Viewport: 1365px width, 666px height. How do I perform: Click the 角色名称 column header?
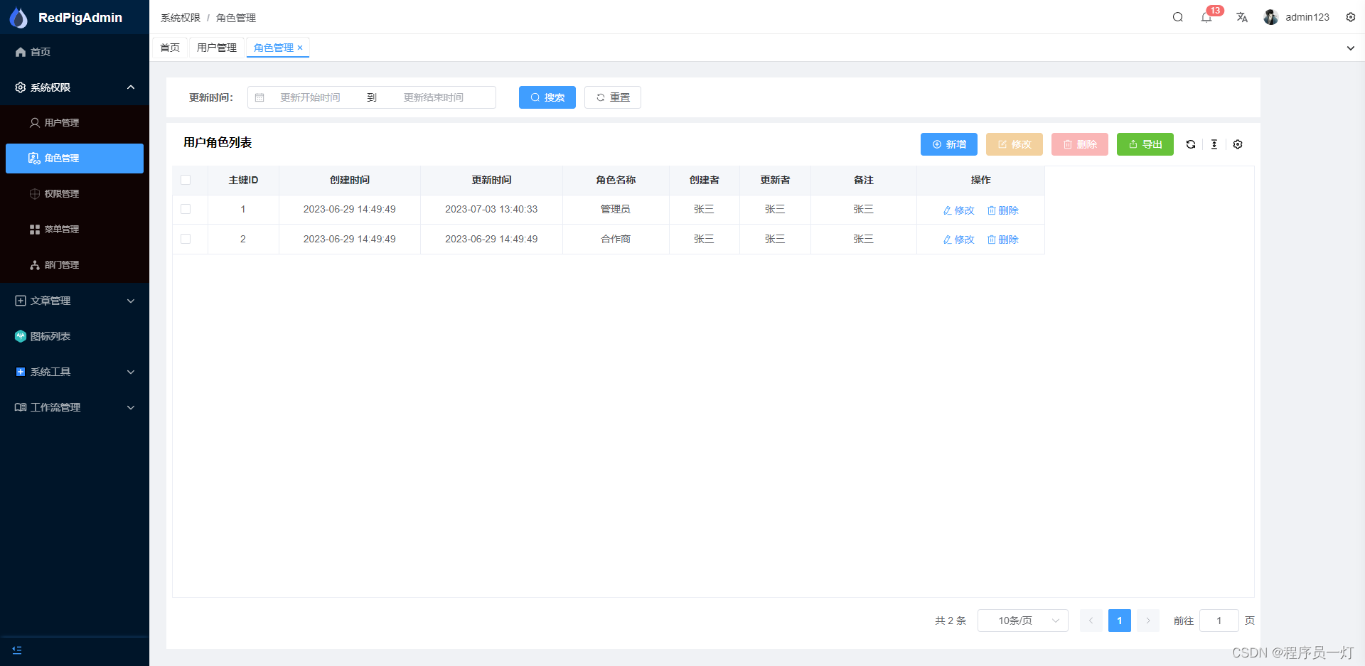pos(616,180)
